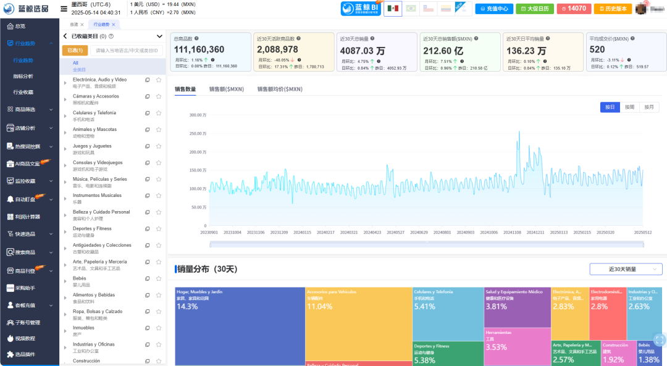Expand Celulares y Telefonía category
Screen dimensions: 667x366
pos(65,116)
